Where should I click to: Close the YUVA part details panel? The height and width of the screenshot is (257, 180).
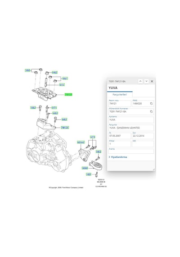coord(152,81)
